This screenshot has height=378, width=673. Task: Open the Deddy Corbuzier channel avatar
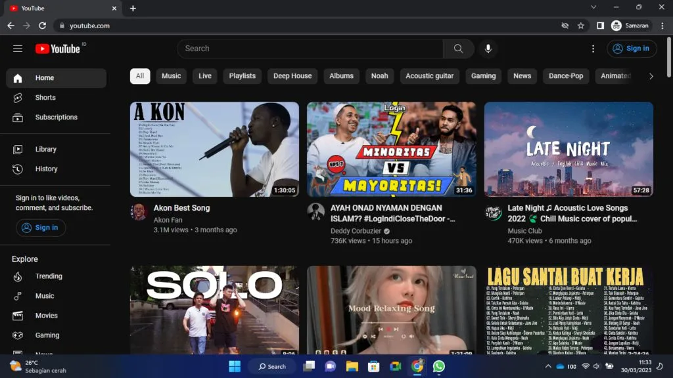pyautogui.click(x=315, y=212)
